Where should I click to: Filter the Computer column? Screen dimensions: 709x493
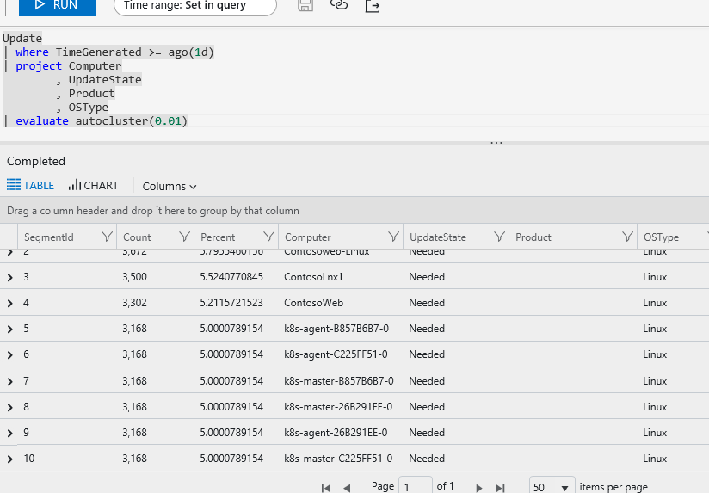tap(393, 236)
